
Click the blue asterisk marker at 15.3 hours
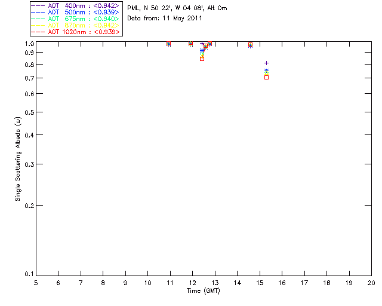click(267, 71)
